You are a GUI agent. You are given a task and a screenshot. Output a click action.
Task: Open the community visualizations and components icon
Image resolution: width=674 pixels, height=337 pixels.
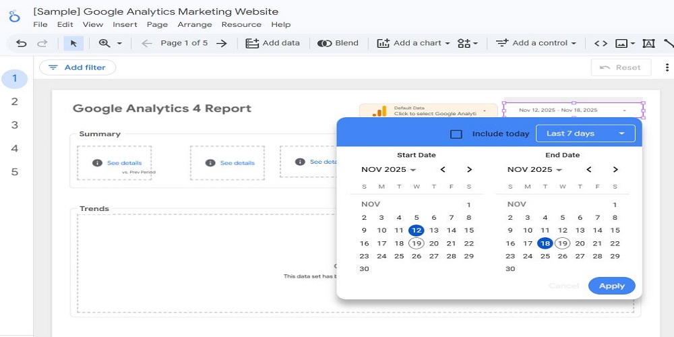(468, 43)
